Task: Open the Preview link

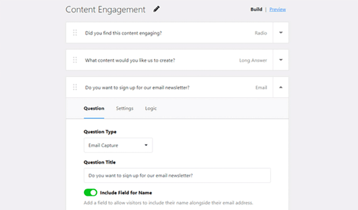Action: tap(278, 9)
